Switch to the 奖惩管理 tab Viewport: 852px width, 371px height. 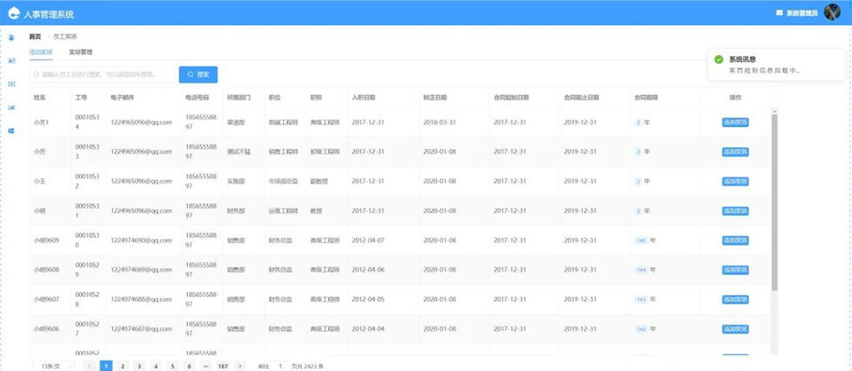pos(81,52)
